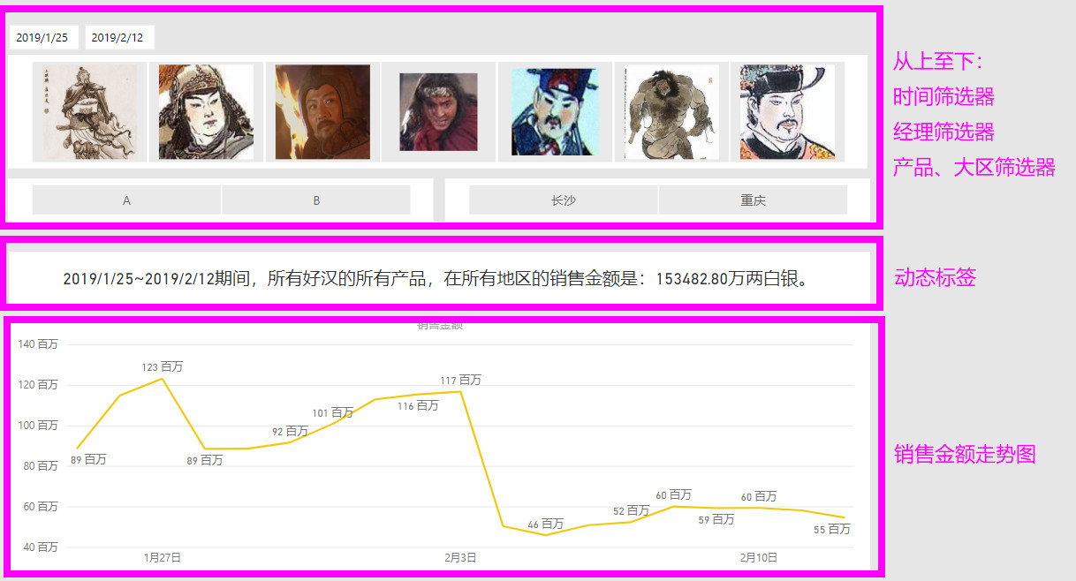The image size is (1076, 581).
Task: Click the start date field 2019/1/25
Action: tap(43, 37)
